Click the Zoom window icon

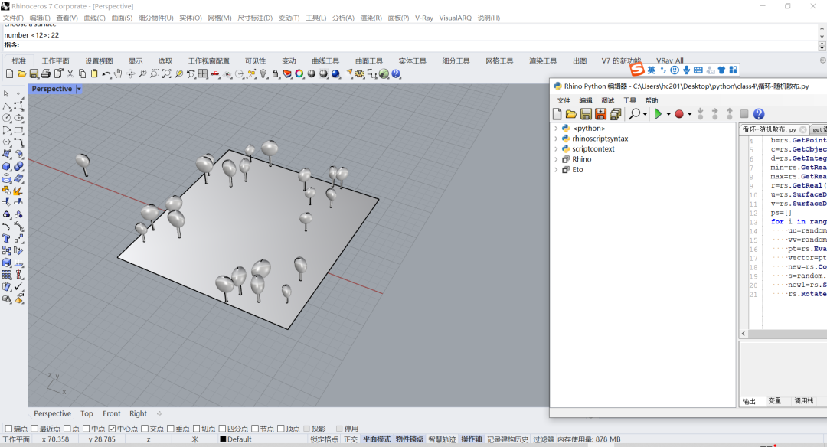pyautogui.click(x=155, y=73)
